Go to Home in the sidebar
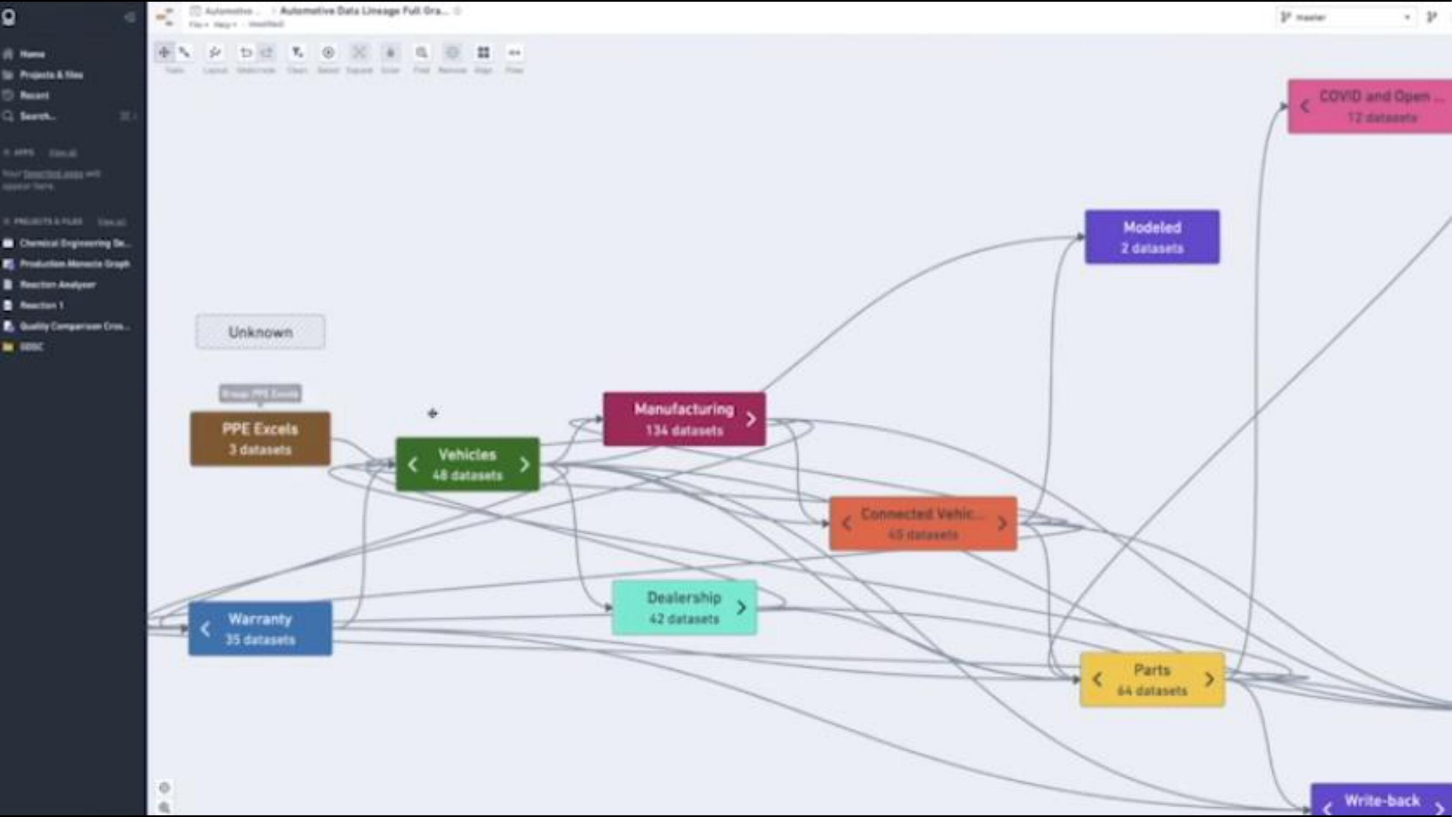 click(32, 54)
